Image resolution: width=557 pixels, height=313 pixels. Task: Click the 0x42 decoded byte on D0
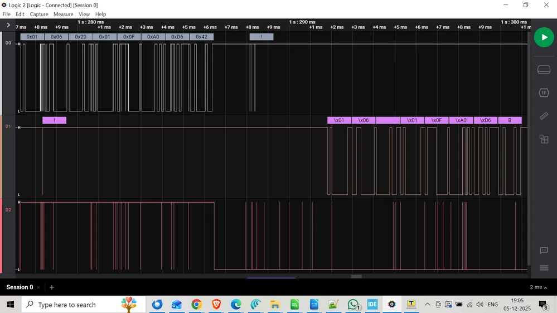click(201, 37)
